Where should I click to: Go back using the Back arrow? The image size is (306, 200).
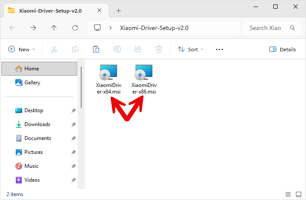point(12,28)
